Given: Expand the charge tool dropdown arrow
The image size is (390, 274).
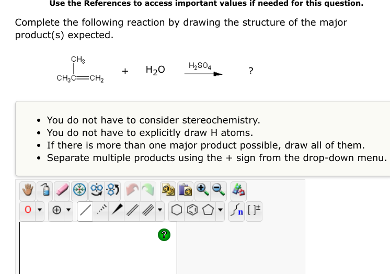Looking at the screenshot, I should [68, 210].
